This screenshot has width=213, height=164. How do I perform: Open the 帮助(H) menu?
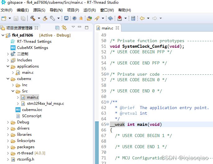tap(125, 10)
